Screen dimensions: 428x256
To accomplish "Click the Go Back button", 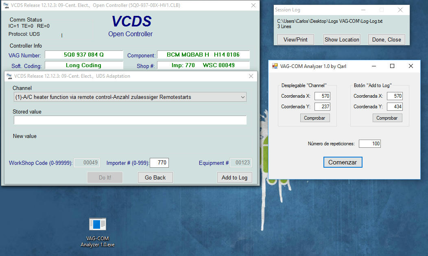I will coord(155,177).
